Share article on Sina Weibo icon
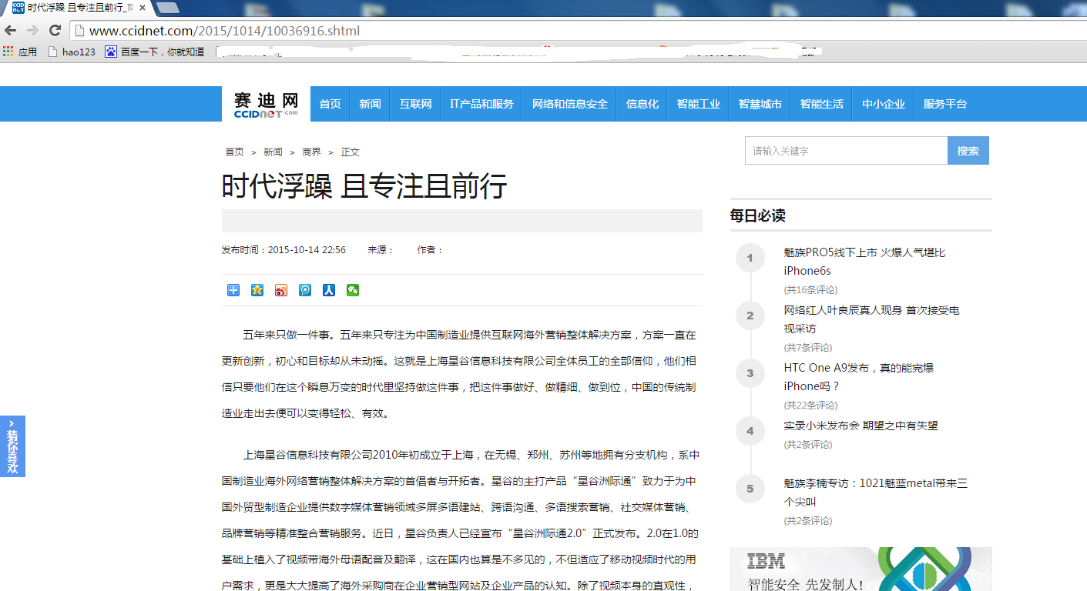Viewport: 1087px width, 591px height. pos(281,290)
